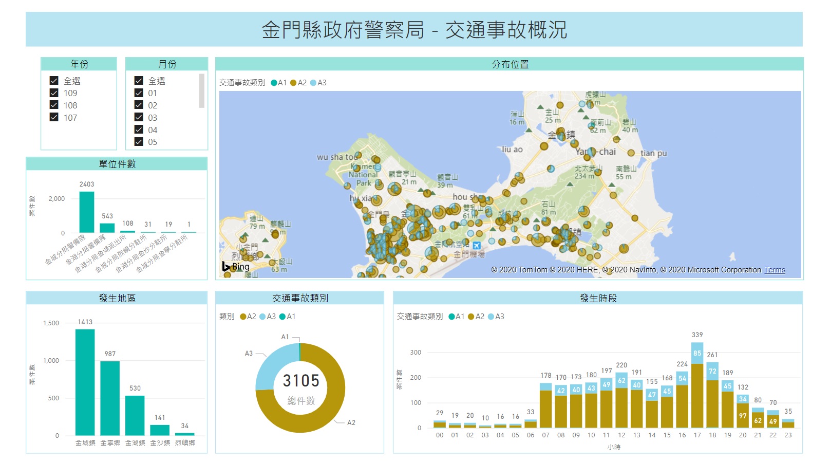Screen dimensions: 830x462
Task: Click the 339 data label above hour 17
Action: click(697, 335)
